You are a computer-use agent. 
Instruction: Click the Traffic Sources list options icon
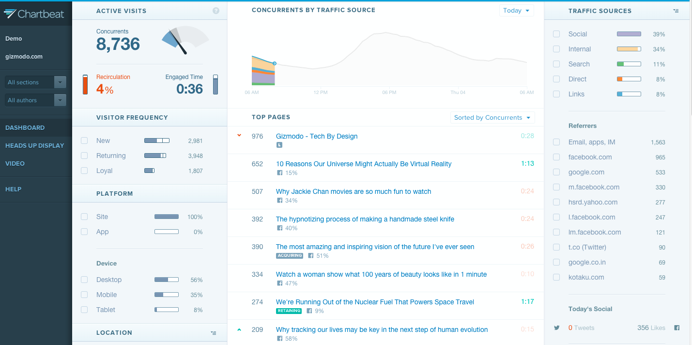(x=676, y=11)
